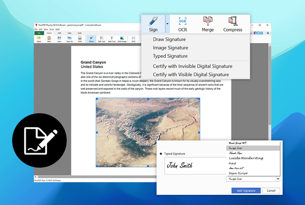The width and height of the screenshot is (305, 205).
Task: Pick Segoe Script font from list
Action: pos(253,173)
